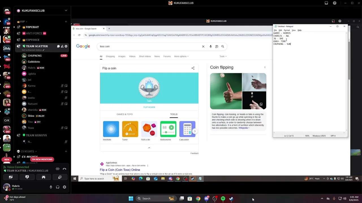Viewport: 362px width, 203px height.
Task: Edit TEAM SCATTER channel settings gear
Action: 66,46
